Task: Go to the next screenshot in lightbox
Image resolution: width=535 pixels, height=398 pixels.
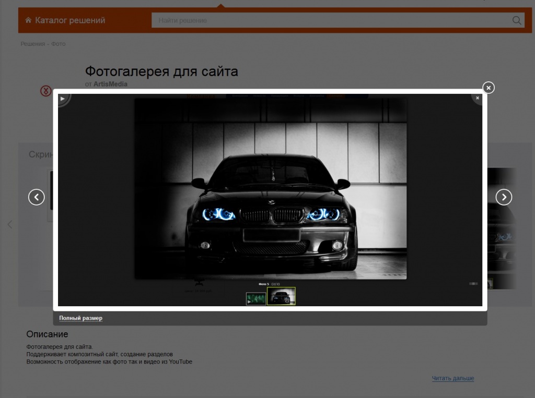Action: point(504,197)
